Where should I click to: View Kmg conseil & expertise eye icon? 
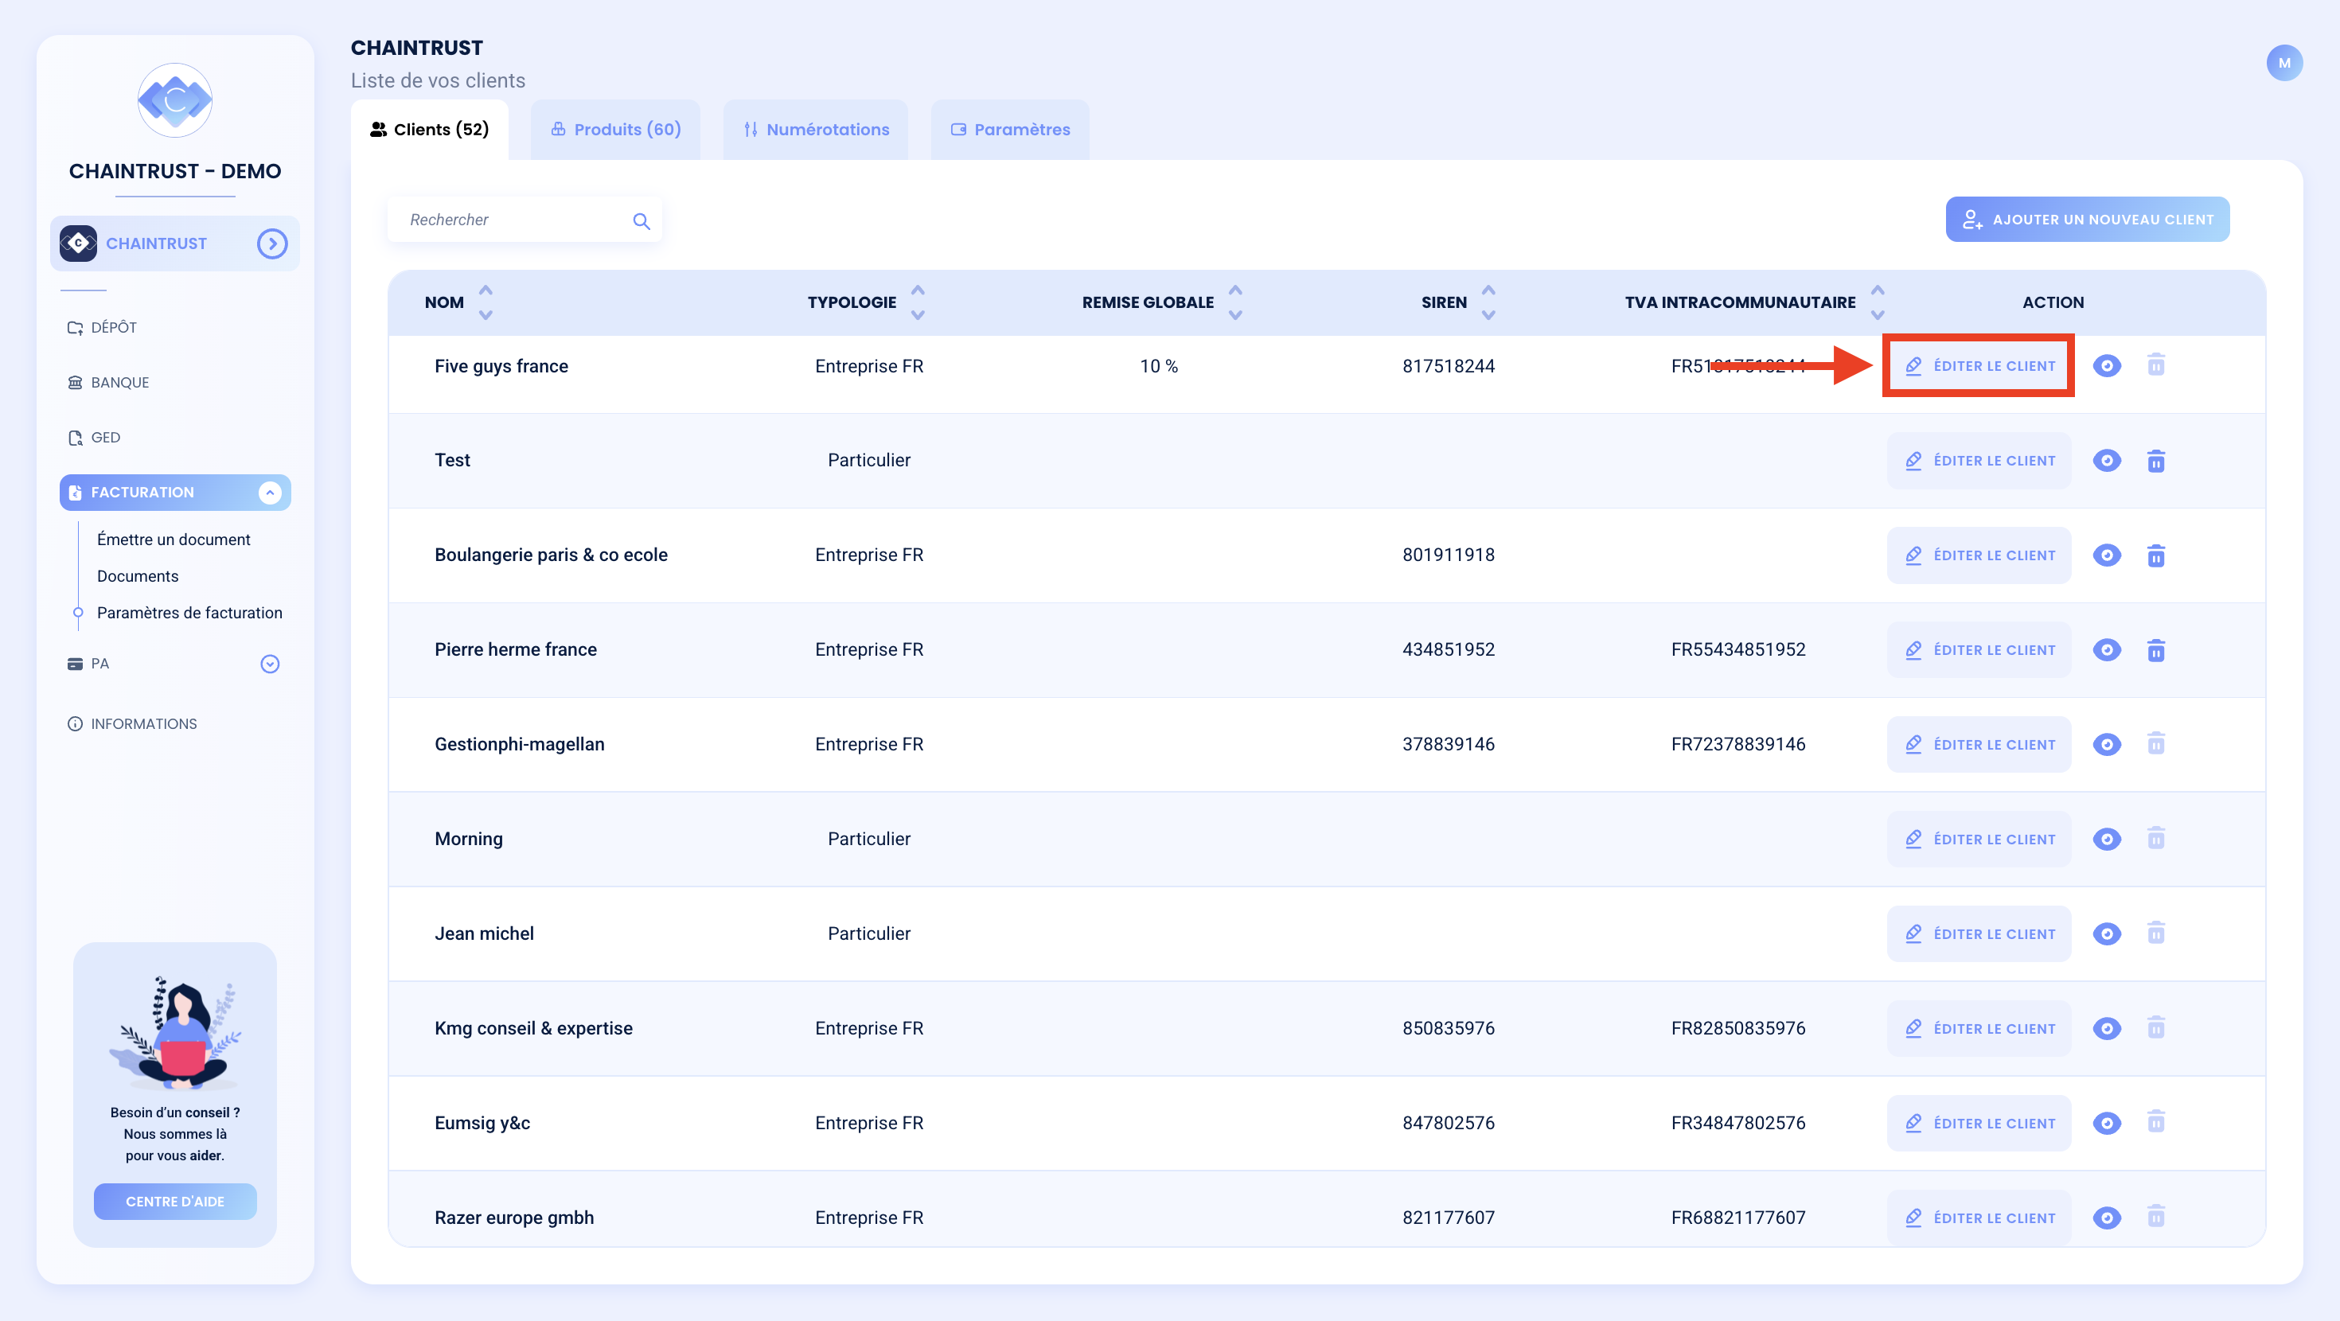click(2107, 1028)
